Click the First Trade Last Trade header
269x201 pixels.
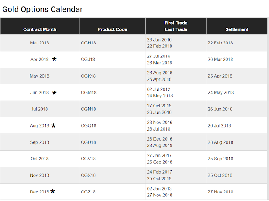pyautogui.click(x=176, y=26)
